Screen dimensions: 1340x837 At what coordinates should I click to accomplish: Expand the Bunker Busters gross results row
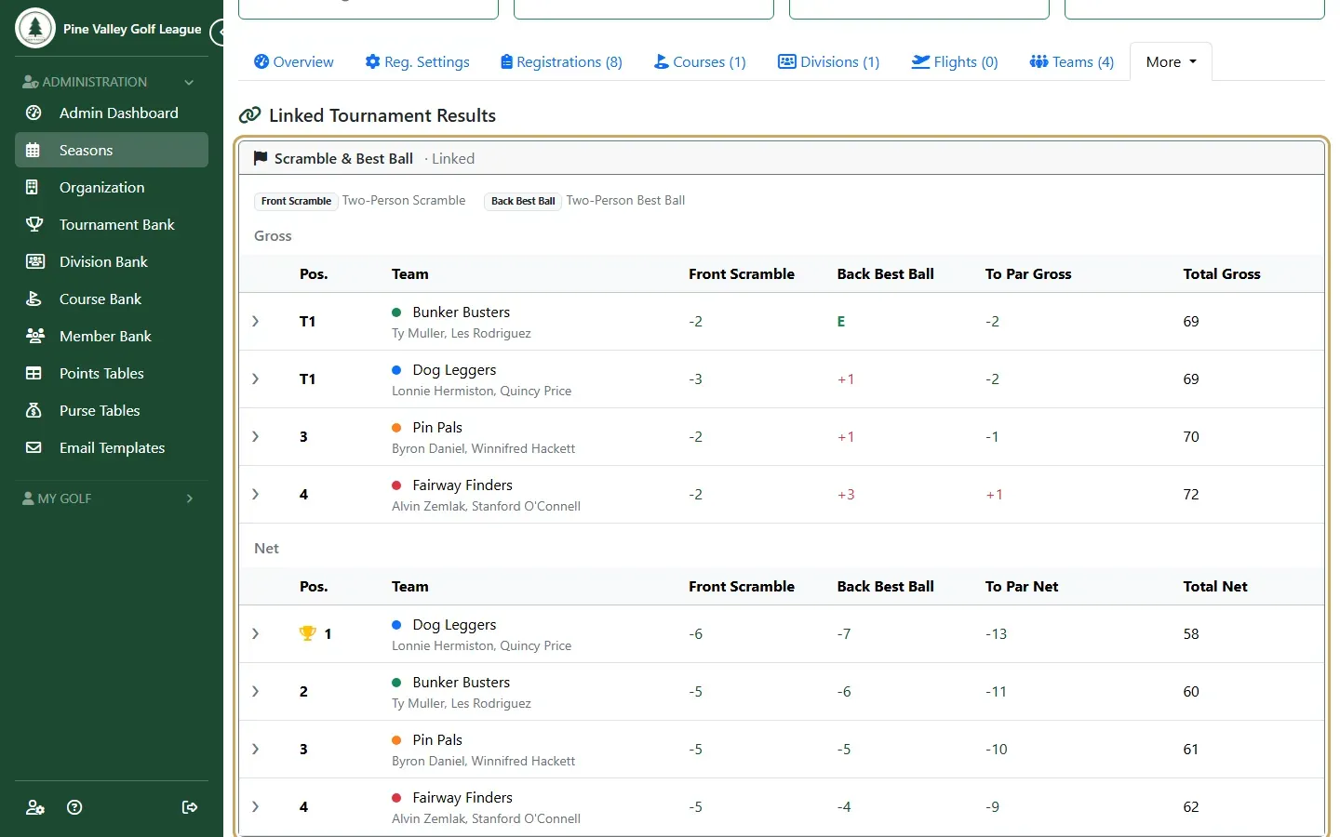256,321
